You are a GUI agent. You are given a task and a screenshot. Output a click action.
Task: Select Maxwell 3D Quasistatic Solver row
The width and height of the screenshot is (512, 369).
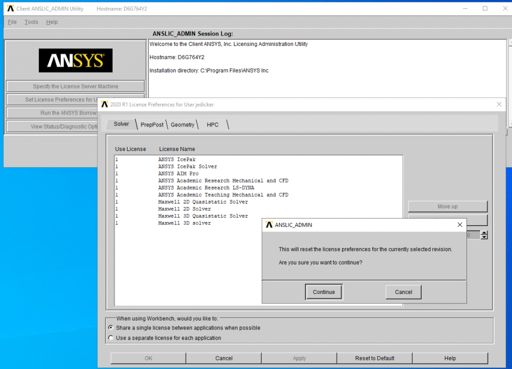(258, 216)
